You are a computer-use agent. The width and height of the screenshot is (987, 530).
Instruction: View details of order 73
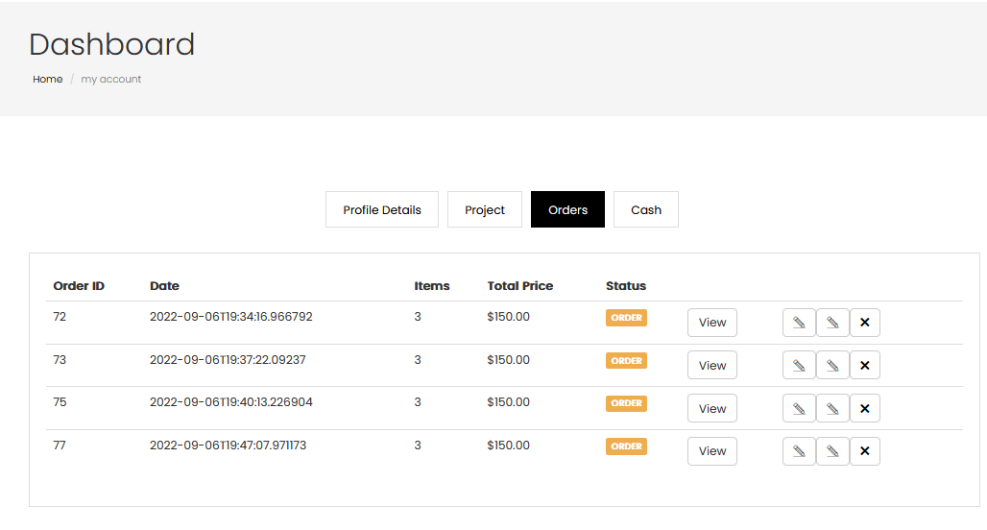711,365
